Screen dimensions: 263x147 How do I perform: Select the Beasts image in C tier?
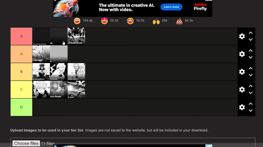(59, 90)
